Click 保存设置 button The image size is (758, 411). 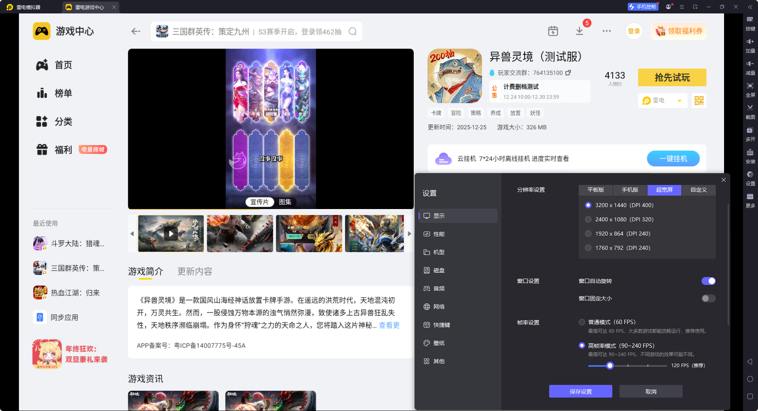point(581,391)
